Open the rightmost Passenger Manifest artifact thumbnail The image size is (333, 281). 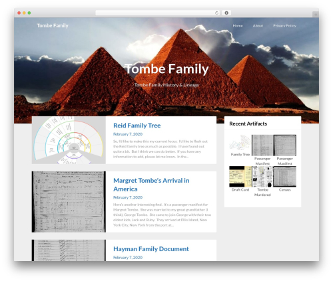coord(285,145)
